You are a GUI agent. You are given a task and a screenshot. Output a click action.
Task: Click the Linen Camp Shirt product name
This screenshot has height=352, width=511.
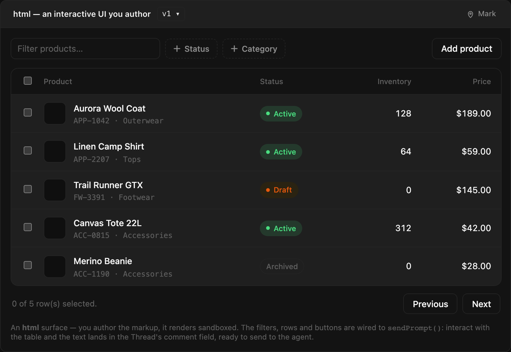point(109,146)
